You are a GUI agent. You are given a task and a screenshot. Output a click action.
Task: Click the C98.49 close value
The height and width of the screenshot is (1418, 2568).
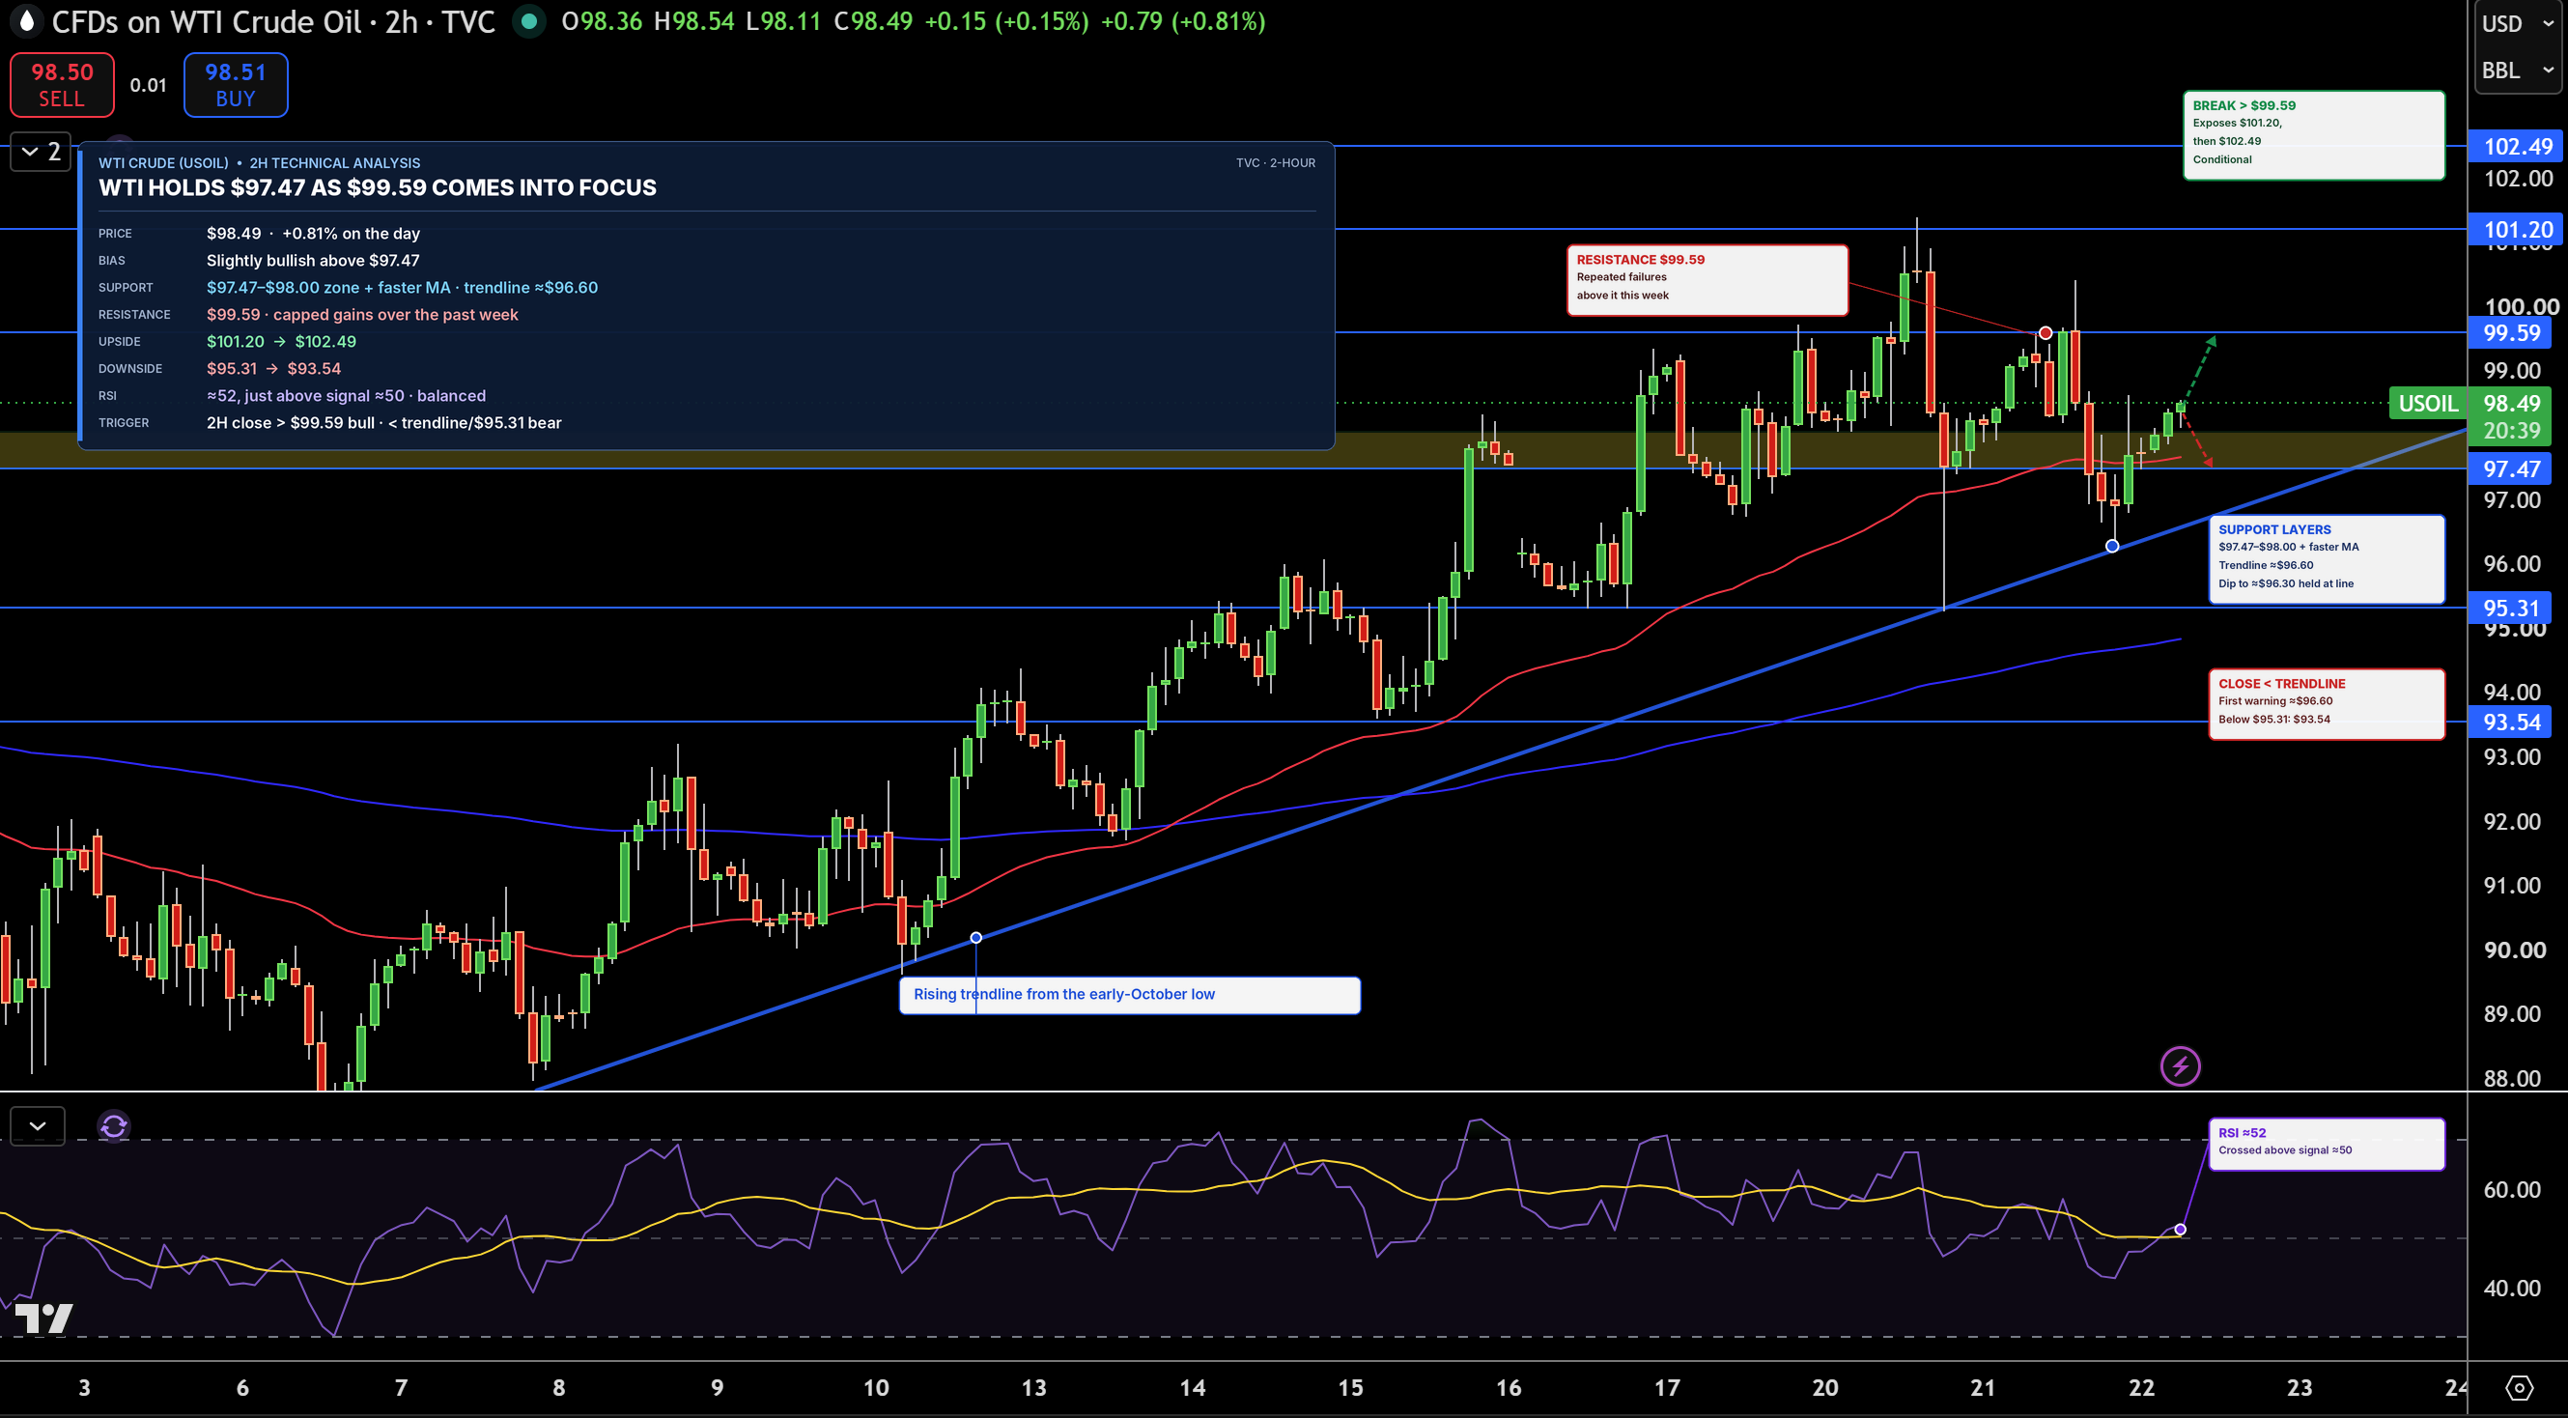(873, 21)
